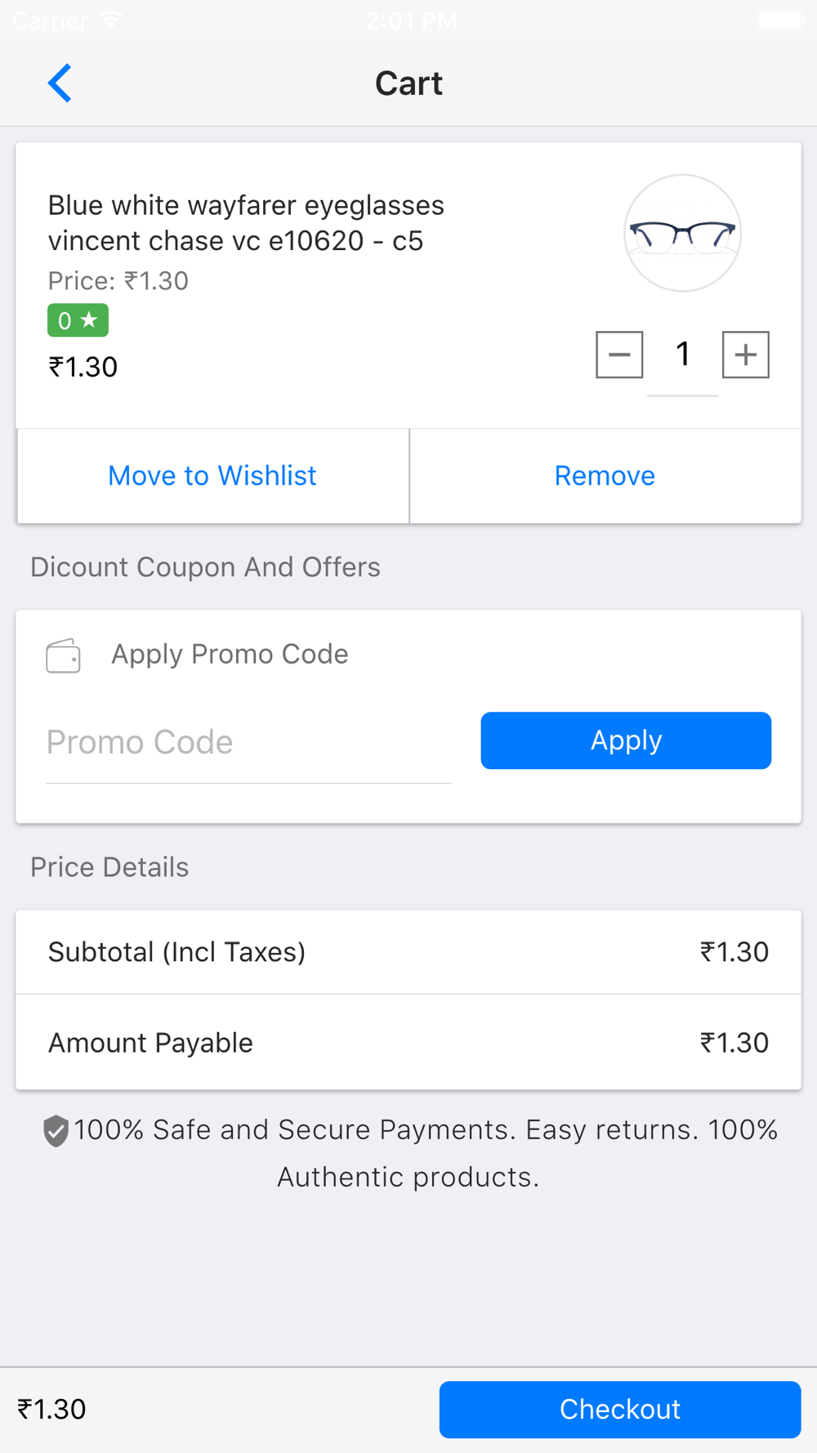Focus the Promo Code input field
This screenshot has width=817, height=1453.
(x=248, y=743)
